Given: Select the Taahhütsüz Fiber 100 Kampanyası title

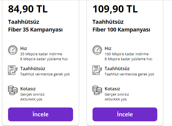Looking at the screenshot, I should tap(121, 26).
